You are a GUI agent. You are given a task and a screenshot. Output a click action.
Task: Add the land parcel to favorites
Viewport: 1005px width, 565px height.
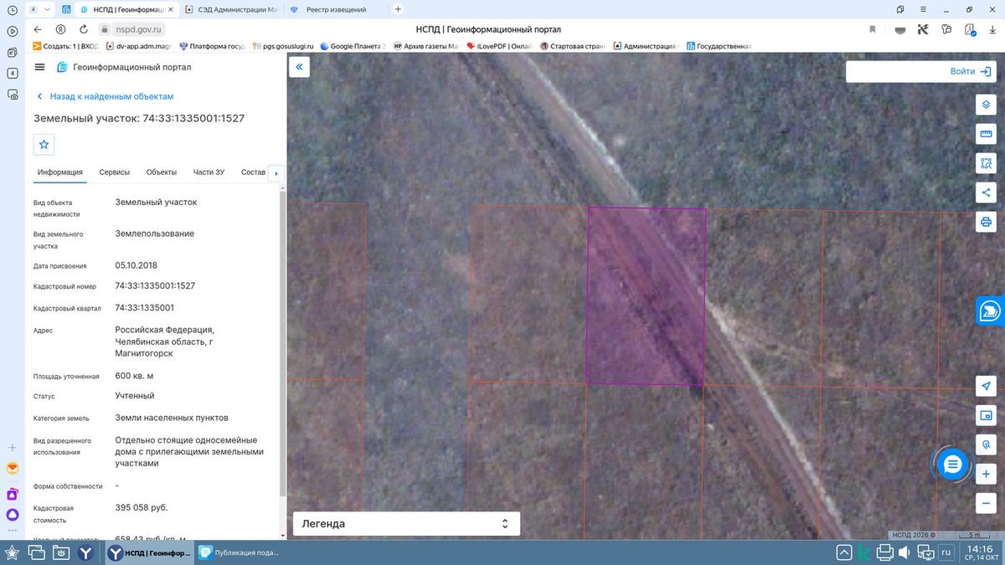(x=44, y=144)
